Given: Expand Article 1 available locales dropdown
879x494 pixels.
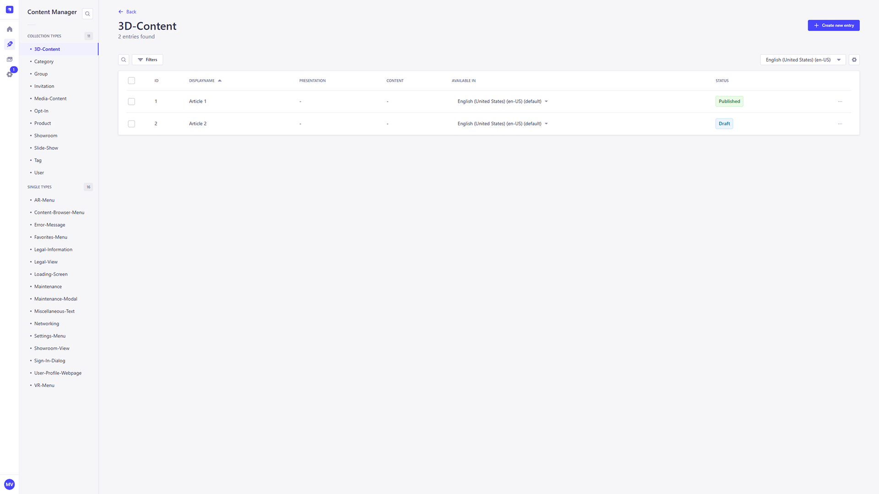Looking at the screenshot, I should click(546, 102).
